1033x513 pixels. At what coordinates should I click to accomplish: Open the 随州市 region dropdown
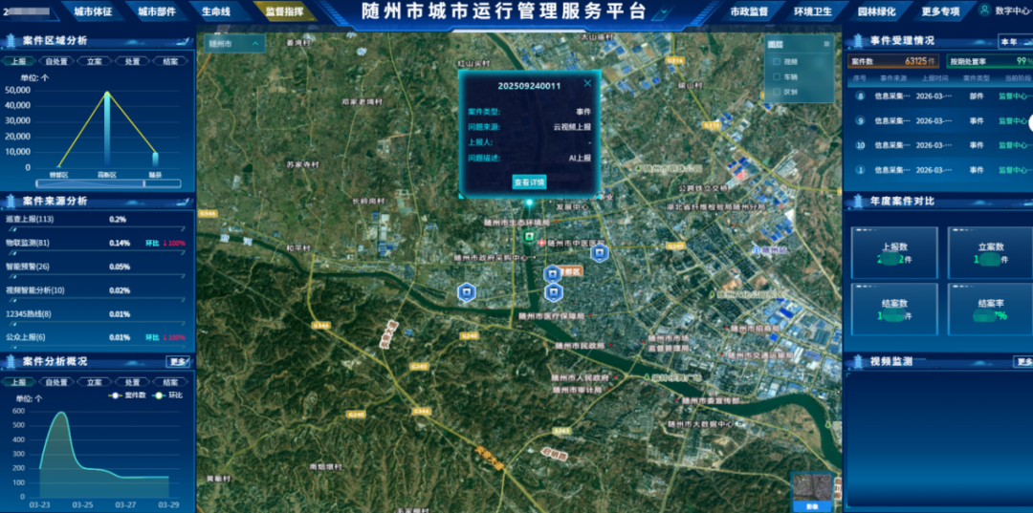coord(234,43)
